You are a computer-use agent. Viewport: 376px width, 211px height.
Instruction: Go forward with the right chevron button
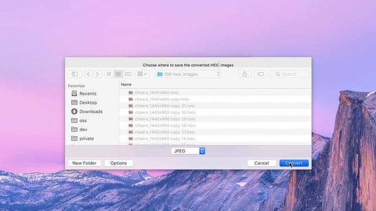(x=97, y=74)
